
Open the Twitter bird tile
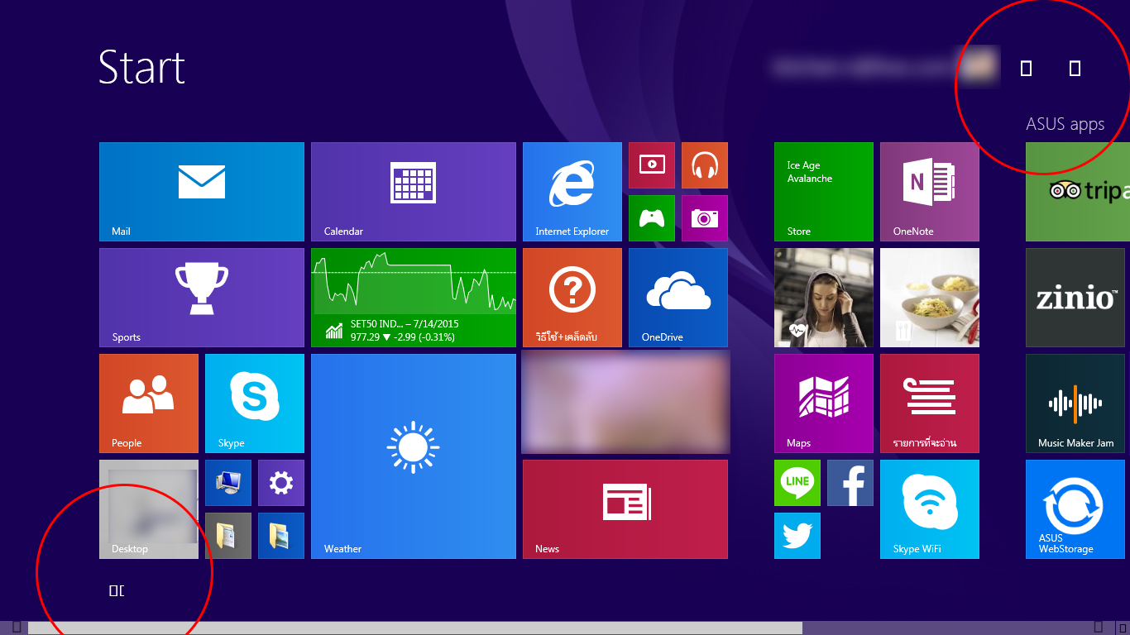tap(797, 536)
